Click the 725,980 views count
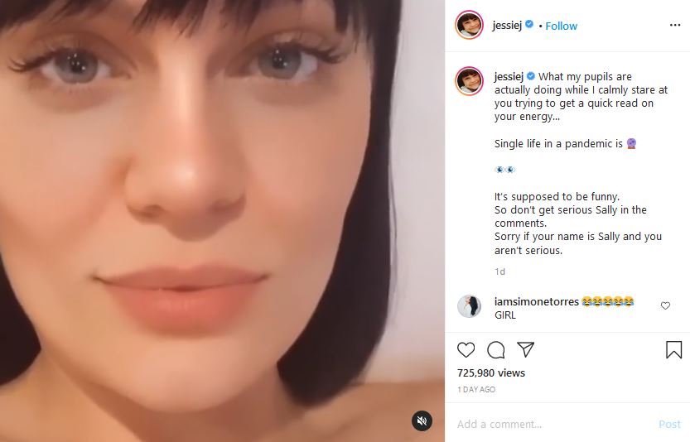This screenshot has height=442, width=690. (x=491, y=373)
